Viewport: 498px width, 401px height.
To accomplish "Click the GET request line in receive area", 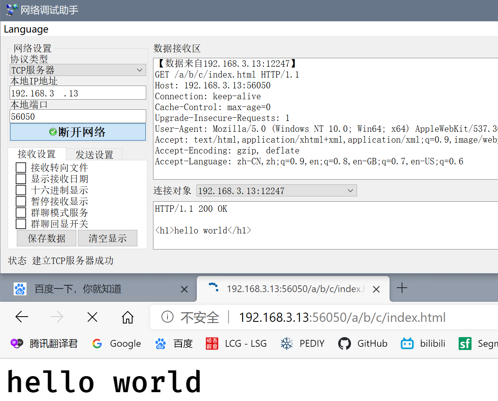I will [227, 75].
